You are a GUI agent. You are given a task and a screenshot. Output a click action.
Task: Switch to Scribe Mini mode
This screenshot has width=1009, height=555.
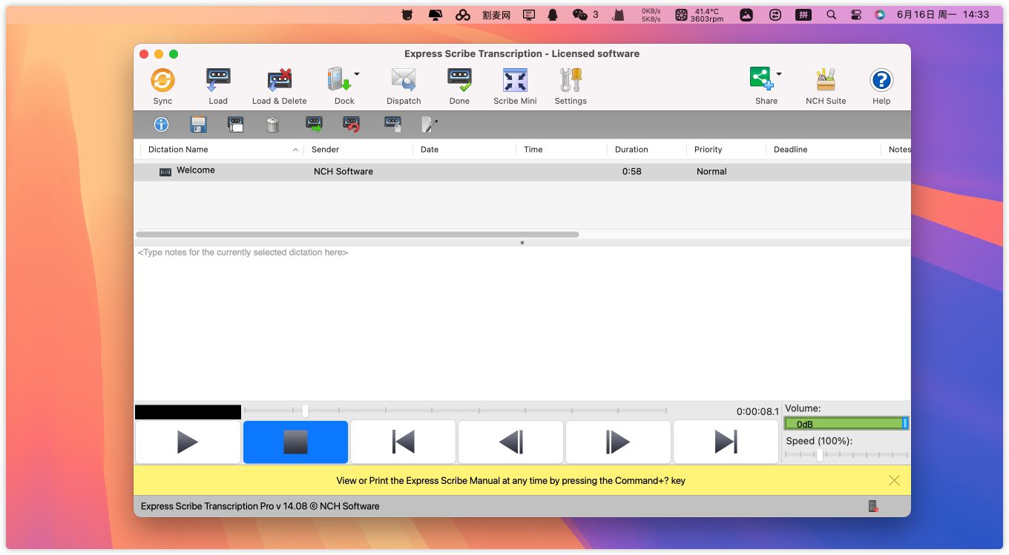coord(515,81)
